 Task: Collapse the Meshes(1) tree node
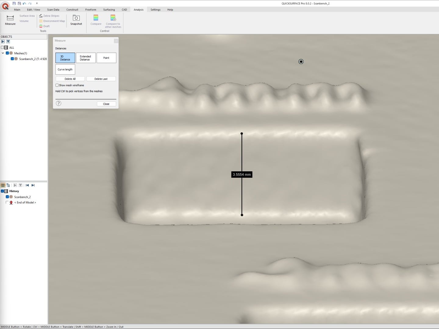[3, 53]
